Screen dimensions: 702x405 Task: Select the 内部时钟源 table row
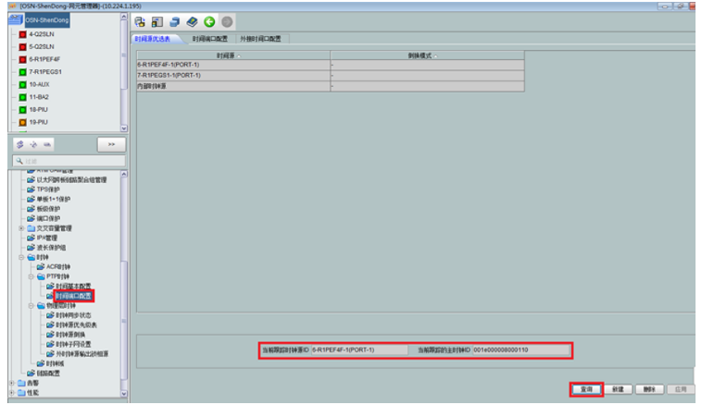331,86
